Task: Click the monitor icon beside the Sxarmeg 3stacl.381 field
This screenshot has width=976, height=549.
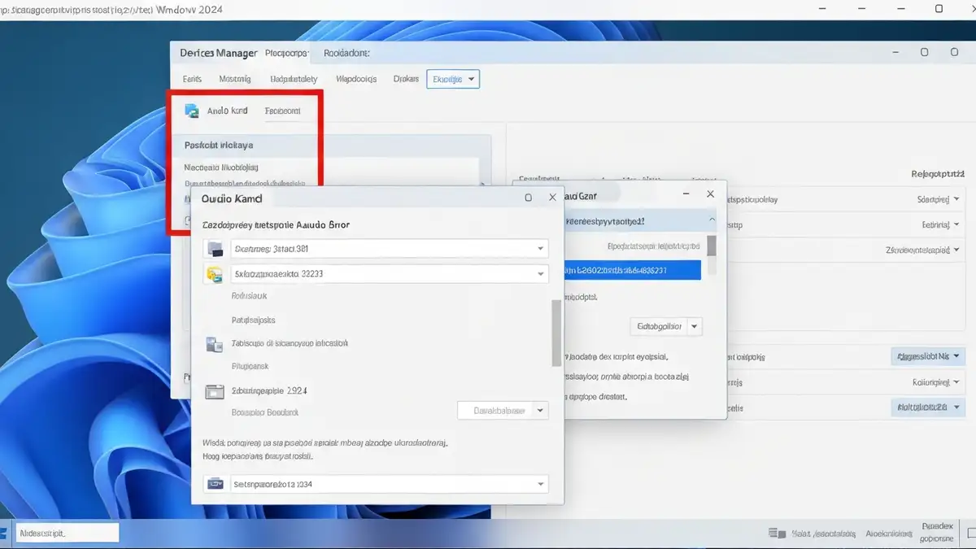Action: [215, 249]
